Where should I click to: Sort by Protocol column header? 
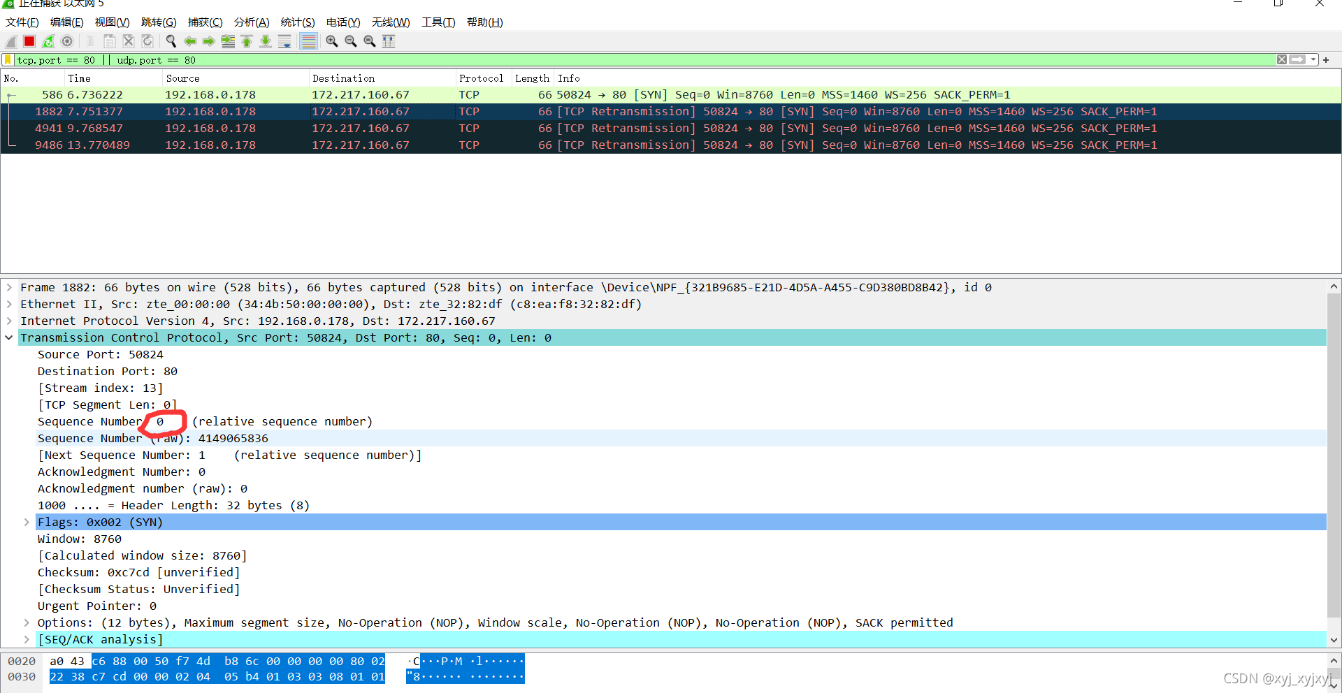(484, 78)
